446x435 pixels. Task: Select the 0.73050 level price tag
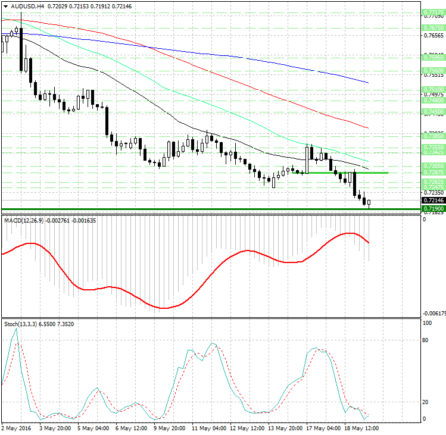click(433, 166)
